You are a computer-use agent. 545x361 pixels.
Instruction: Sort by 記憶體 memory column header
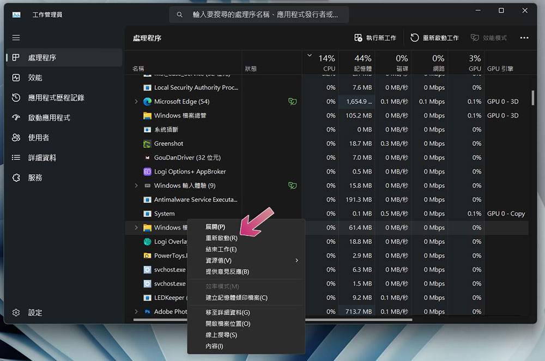tap(356, 63)
